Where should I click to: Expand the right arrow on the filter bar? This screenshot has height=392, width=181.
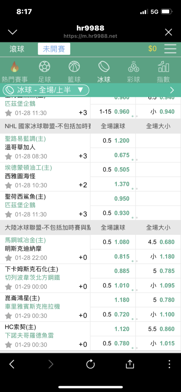[172, 90]
